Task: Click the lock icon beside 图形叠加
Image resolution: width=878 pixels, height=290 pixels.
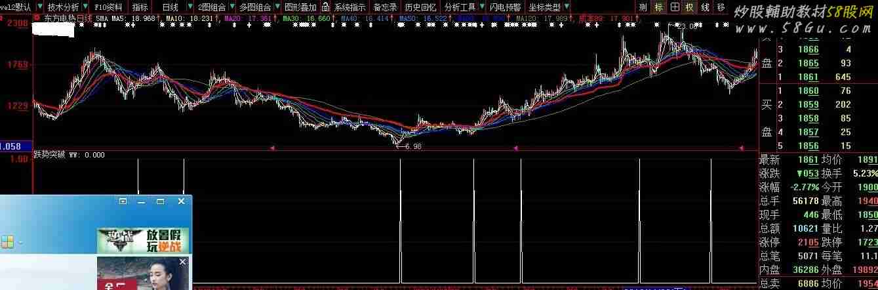Action: [x=326, y=7]
